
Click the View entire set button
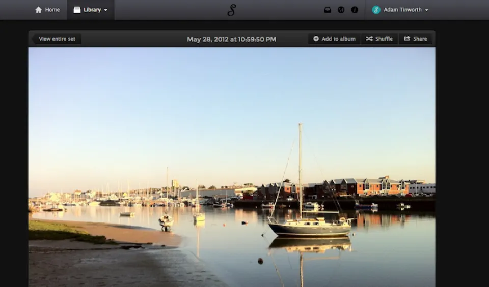click(x=57, y=39)
